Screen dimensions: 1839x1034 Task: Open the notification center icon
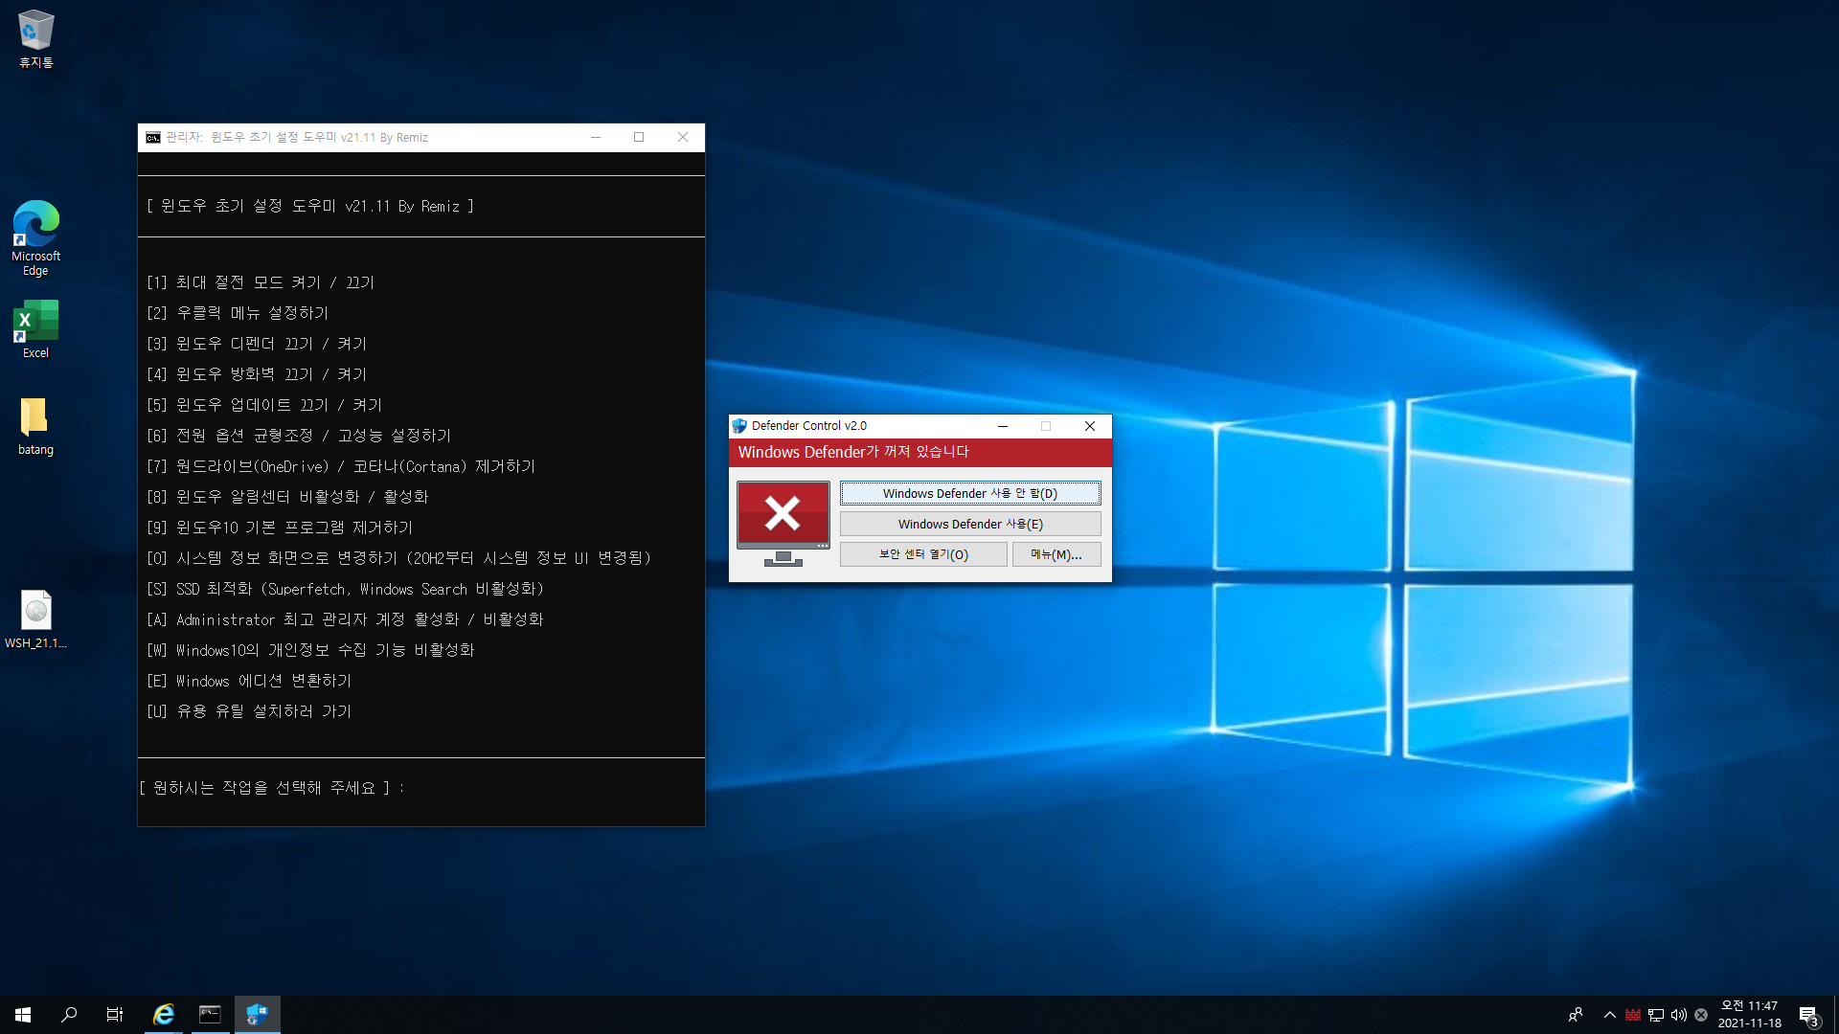[x=1808, y=1015]
